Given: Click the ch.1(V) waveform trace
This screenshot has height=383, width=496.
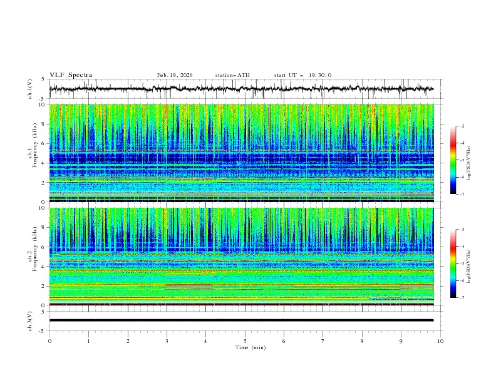Looking at the screenshot, I should [241, 89].
